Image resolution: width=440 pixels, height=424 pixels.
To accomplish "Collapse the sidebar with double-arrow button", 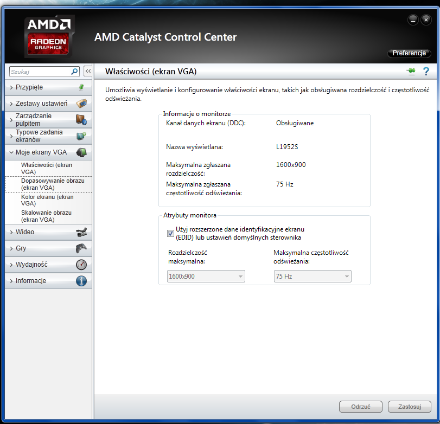I will pyautogui.click(x=88, y=71).
